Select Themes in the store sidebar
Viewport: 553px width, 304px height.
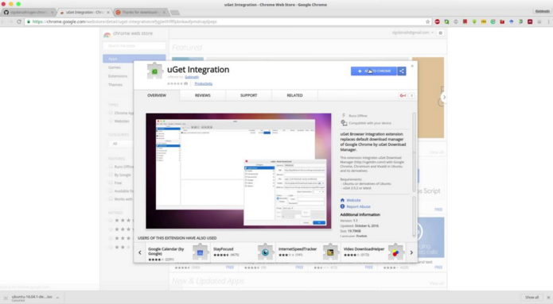click(x=115, y=85)
